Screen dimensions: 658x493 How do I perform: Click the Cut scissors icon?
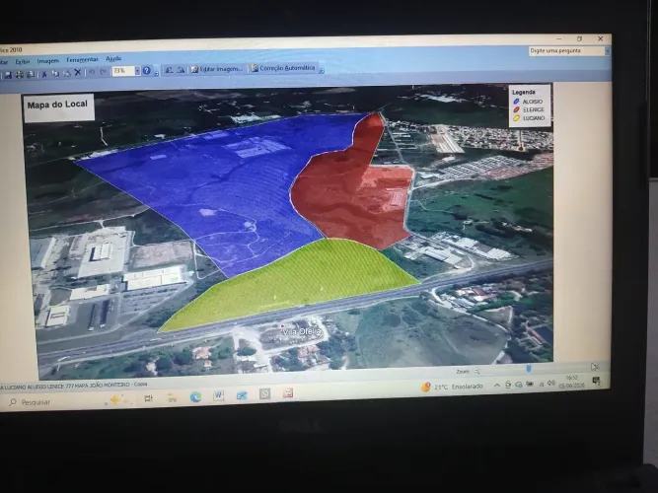(x=43, y=74)
